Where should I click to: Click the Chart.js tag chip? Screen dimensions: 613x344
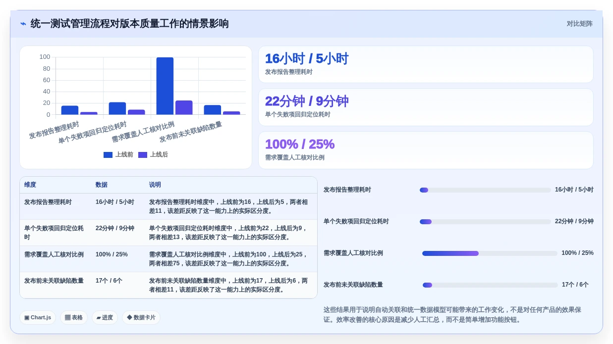[x=38, y=318]
